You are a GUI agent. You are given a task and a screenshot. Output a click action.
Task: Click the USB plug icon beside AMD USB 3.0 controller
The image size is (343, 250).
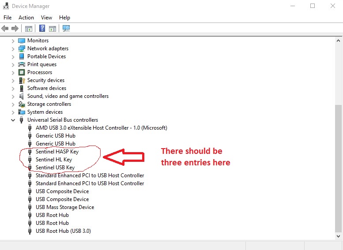click(x=30, y=128)
